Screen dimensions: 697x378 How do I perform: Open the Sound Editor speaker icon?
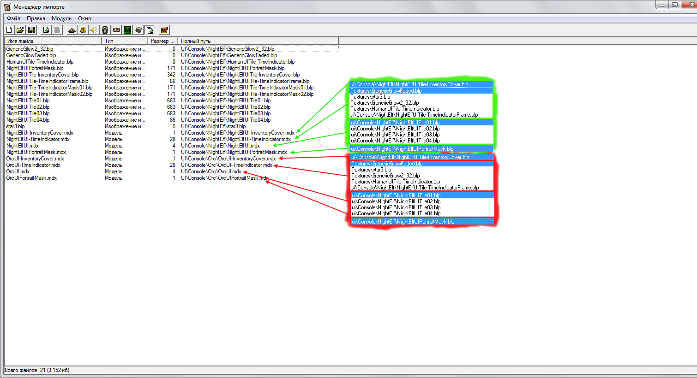point(94,30)
